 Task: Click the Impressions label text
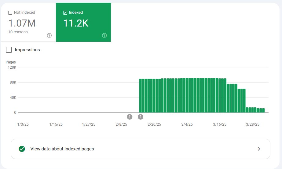tap(27, 50)
